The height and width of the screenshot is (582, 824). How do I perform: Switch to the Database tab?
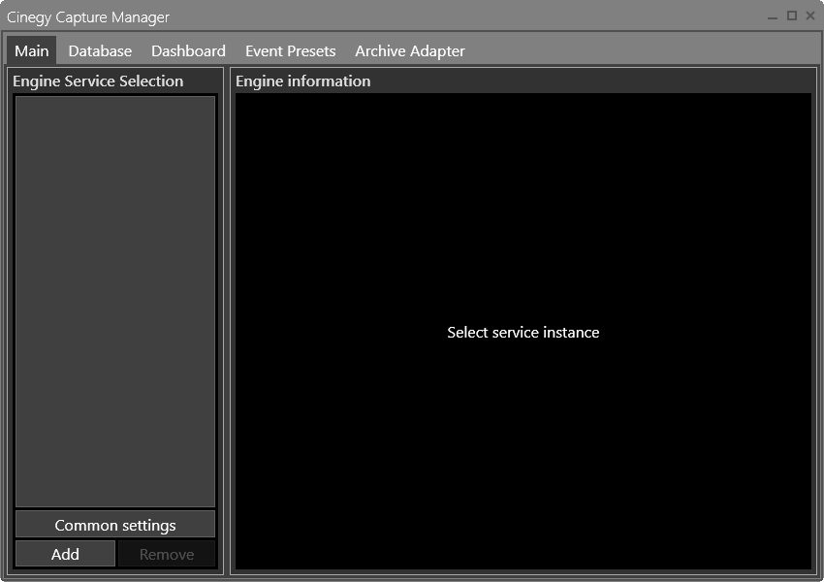coord(100,51)
